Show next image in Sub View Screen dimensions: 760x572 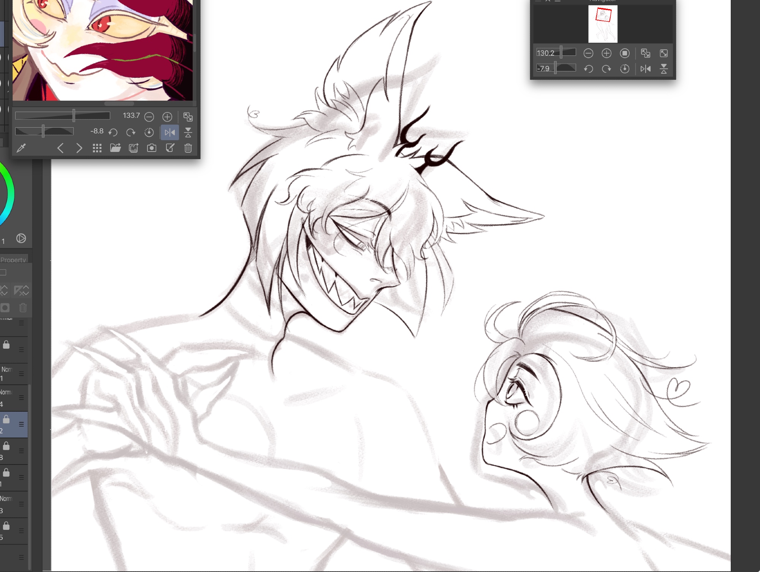click(x=79, y=148)
